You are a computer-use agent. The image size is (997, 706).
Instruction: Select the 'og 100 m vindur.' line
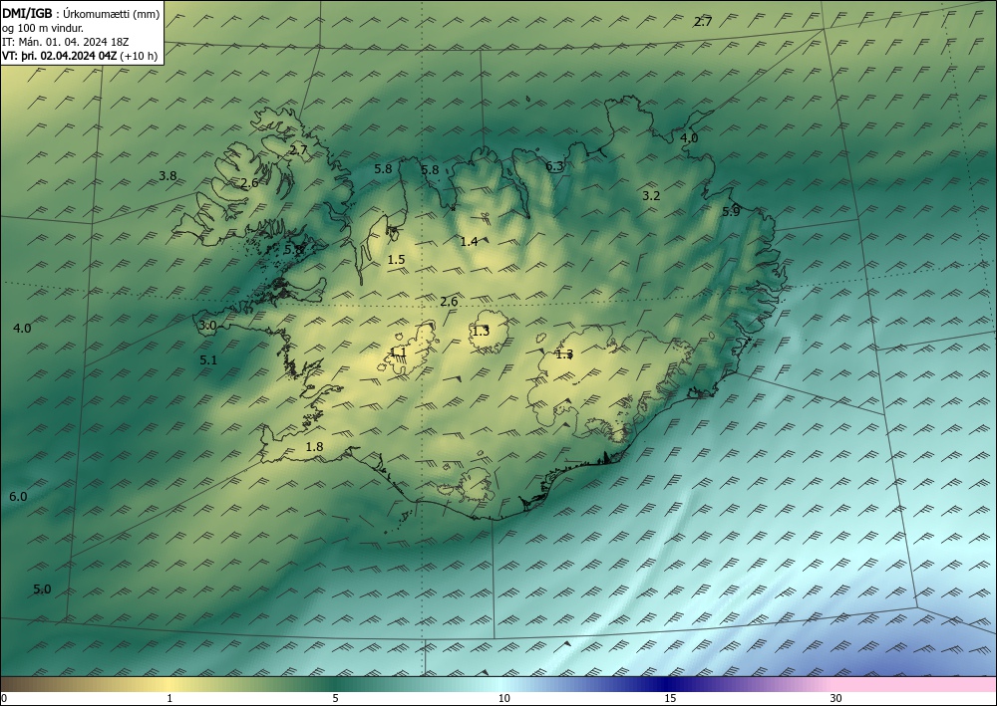tap(43, 27)
